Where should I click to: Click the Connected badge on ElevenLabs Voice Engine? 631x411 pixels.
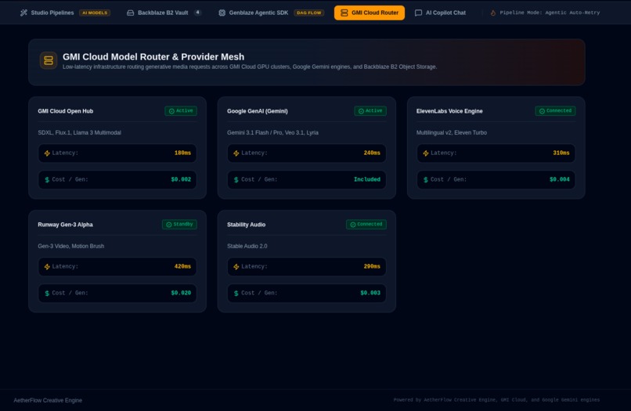click(555, 110)
